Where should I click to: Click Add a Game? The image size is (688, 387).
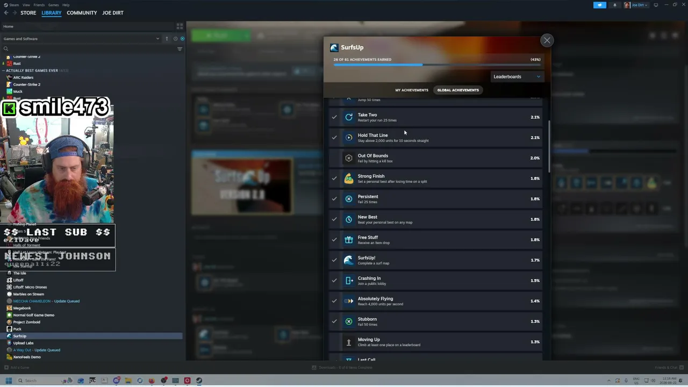17,368
